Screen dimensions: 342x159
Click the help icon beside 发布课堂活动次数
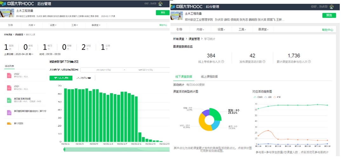264,62
